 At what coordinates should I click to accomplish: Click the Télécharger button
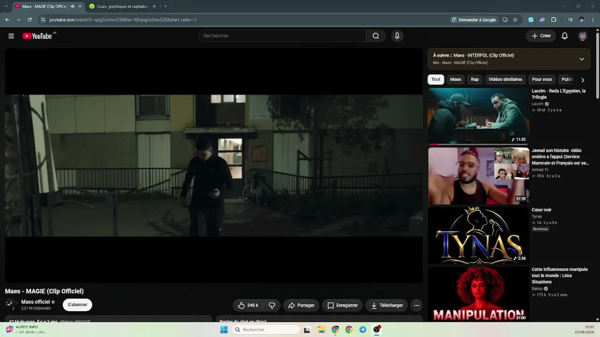coord(387,305)
